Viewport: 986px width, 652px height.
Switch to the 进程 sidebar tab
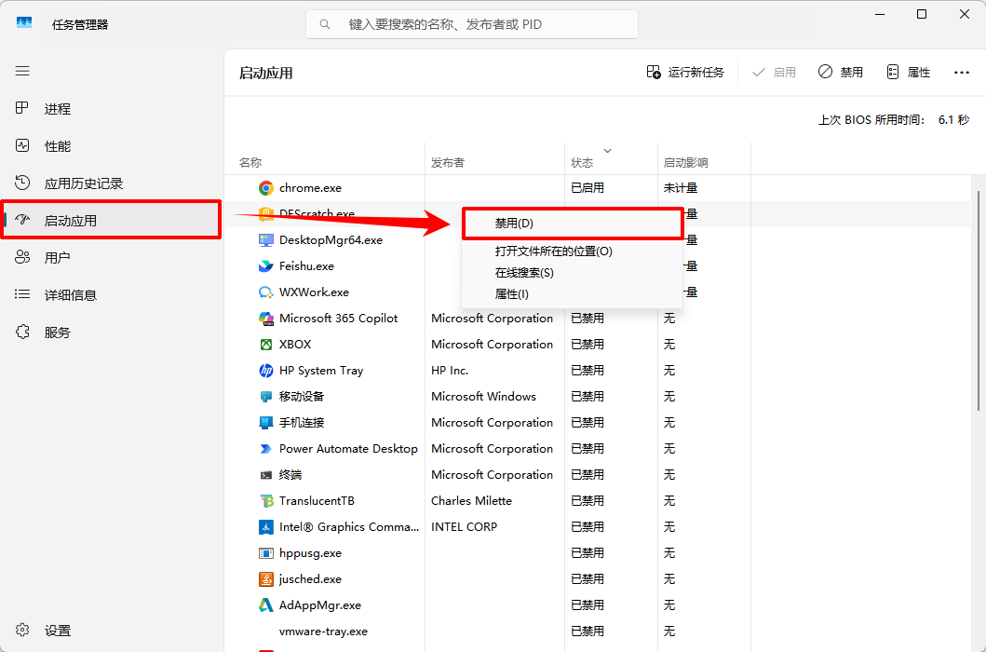click(111, 108)
